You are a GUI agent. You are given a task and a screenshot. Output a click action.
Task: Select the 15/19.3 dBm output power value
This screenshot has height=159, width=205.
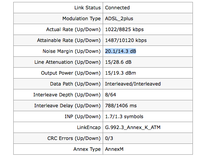click(120, 73)
